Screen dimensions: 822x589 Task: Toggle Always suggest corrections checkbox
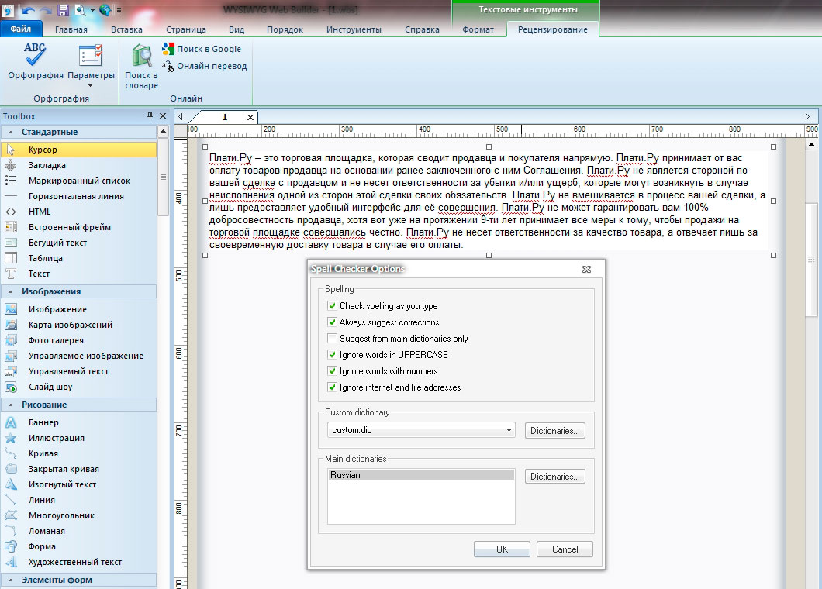[x=332, y=322]
